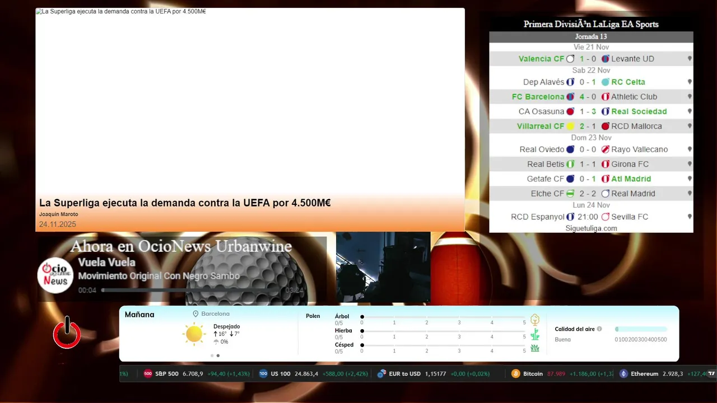
Task: Click the Hierba grass pollen icon
Action: pos(535,335)
